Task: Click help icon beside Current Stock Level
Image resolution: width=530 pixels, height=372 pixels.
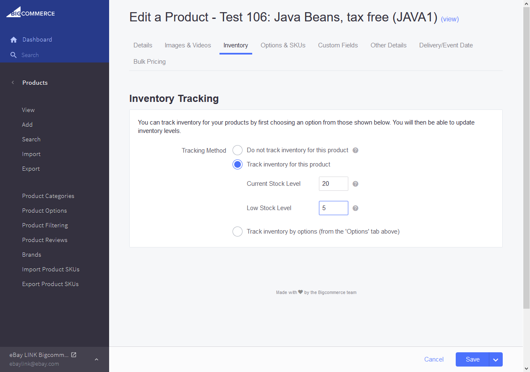Action: tap(355, 184)
